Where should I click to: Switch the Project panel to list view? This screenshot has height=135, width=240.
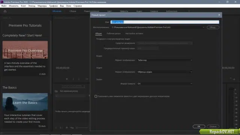(x=61, y=128)
